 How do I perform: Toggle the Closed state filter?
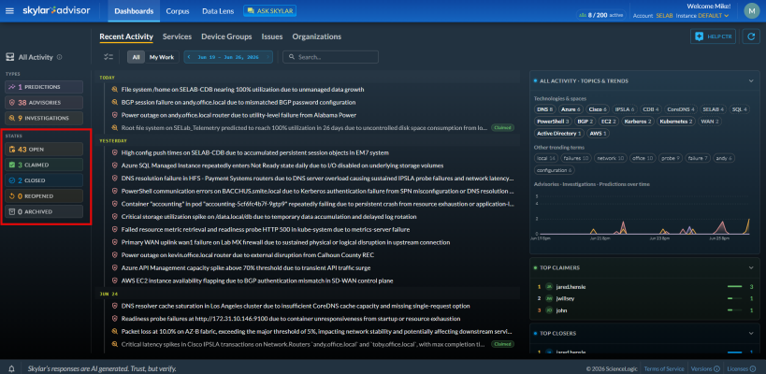pyautogui.click(x=44, y=180)
